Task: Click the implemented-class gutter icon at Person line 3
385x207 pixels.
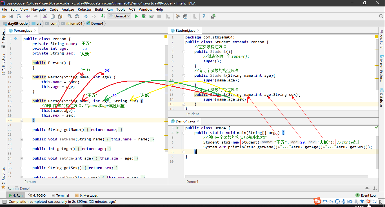Action: (x=16, y=39)
